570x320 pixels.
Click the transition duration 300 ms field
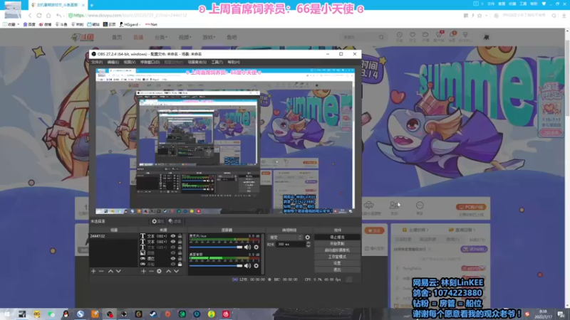[x=291, y=245]
